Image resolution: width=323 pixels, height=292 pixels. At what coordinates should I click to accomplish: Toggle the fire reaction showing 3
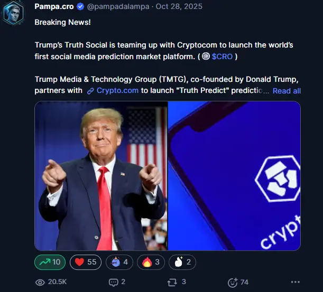coord(151,262)
